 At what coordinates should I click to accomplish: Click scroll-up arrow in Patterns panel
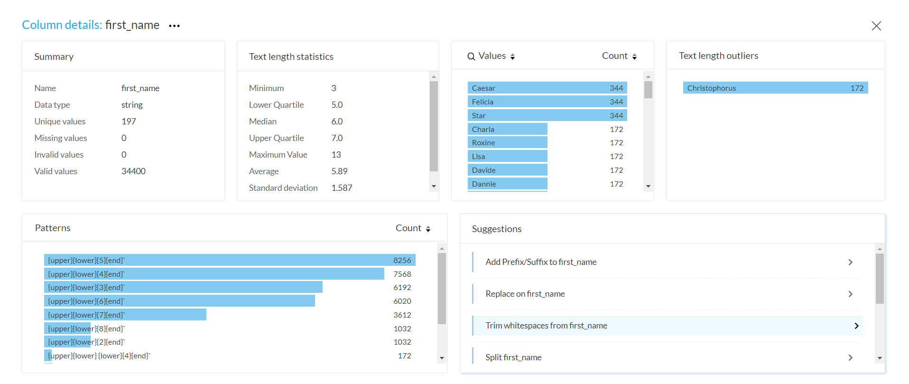tap(442, 248)
